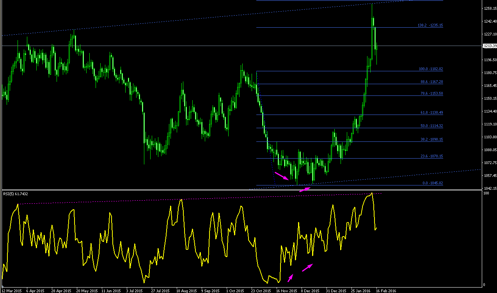The height and width of the screenshot is (293, 497).
Task: Select the 25 Jan 2016 time axis label
Action: [x=361, y=291]
